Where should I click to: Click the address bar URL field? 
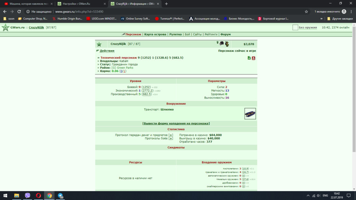[79, 11]
